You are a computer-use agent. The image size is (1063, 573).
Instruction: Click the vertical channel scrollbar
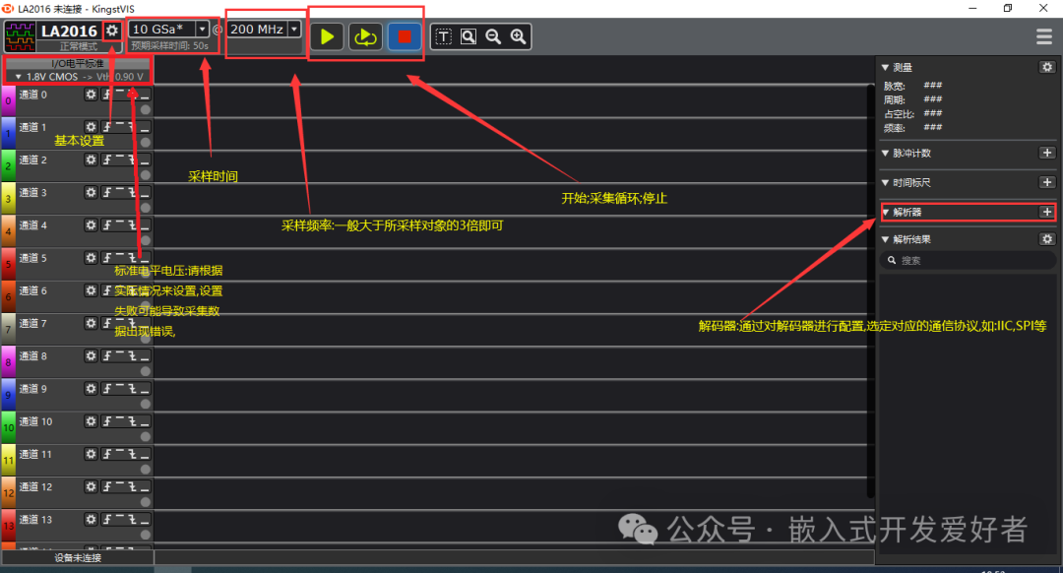coord(870,290)
